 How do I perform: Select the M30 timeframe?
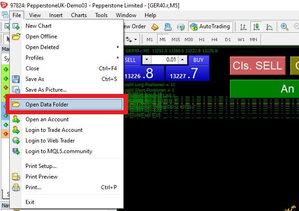pos(189,39)
